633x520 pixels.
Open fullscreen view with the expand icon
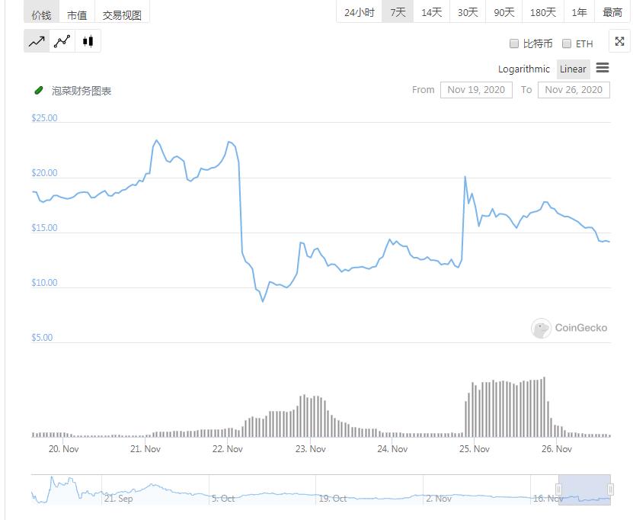click(619, 42)
